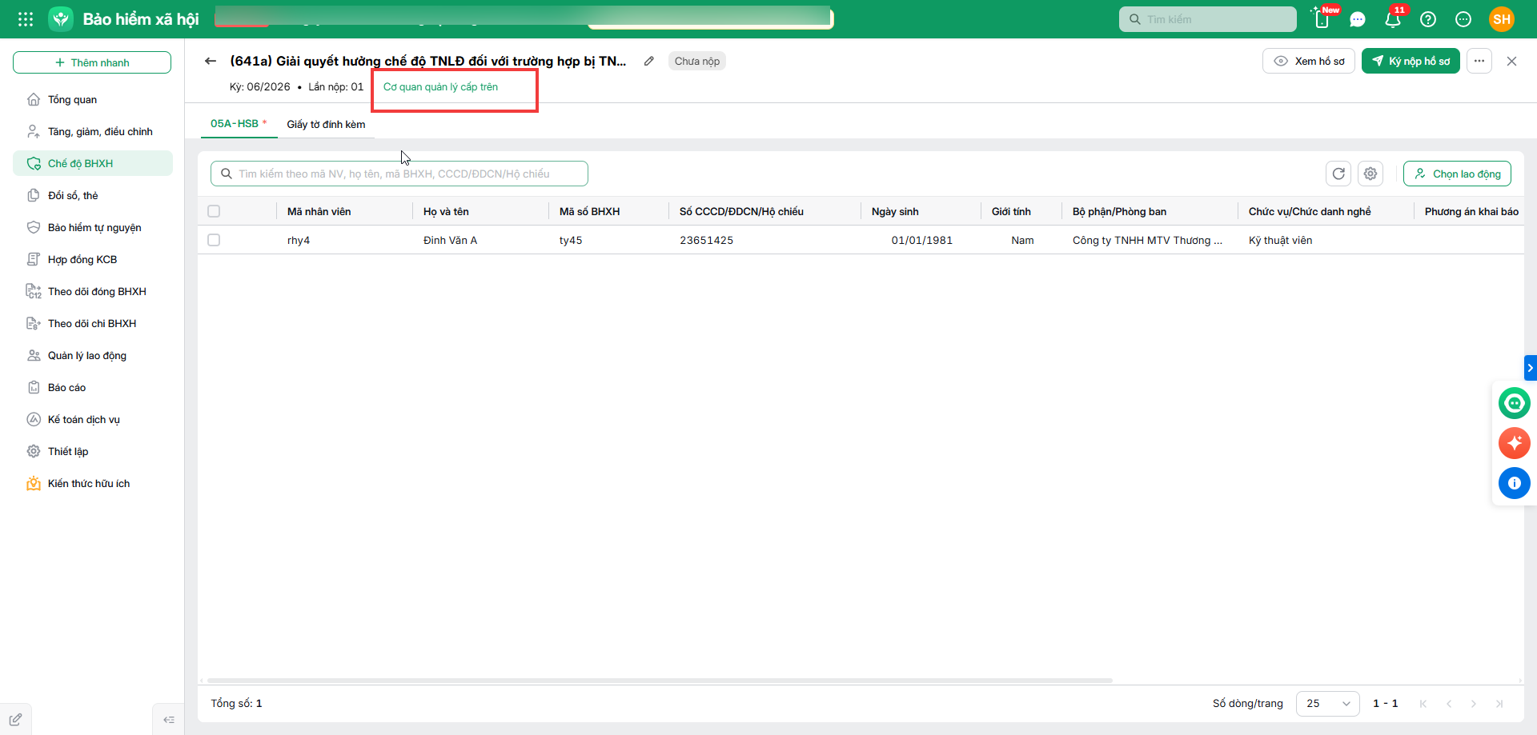This screenshot has height=735, width=1537.
Task: Click the top Tìm kiếm search box
Action: (1207, 19)
